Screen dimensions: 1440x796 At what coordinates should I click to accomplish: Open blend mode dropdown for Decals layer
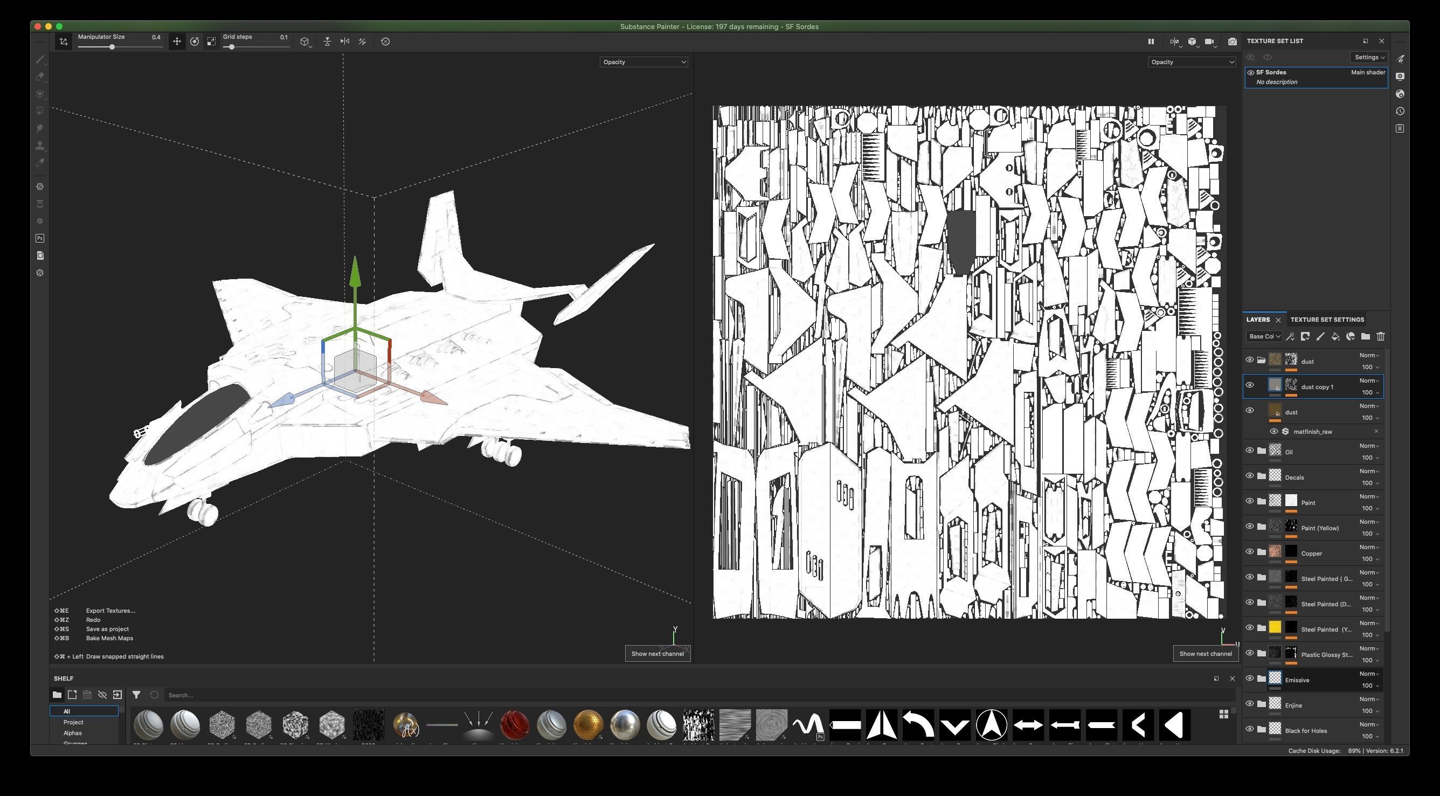pos(1369,471)
